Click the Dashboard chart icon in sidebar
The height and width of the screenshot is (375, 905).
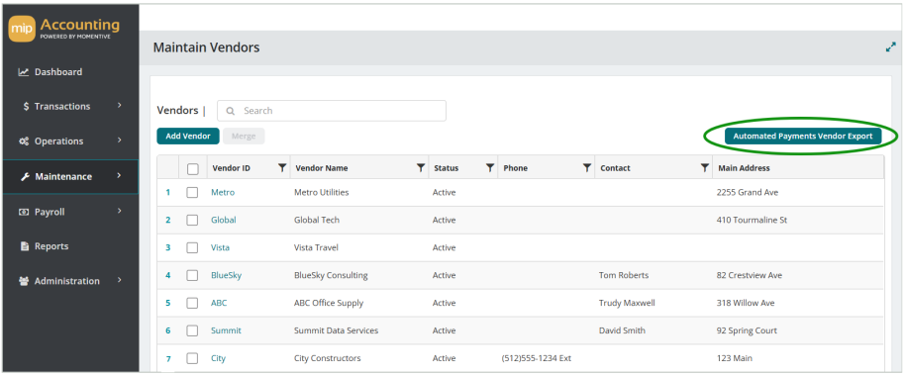(x=24, y=72)
